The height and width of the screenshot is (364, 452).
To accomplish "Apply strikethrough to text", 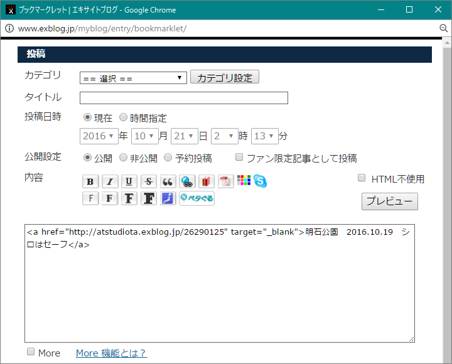I will coord(149,181).
